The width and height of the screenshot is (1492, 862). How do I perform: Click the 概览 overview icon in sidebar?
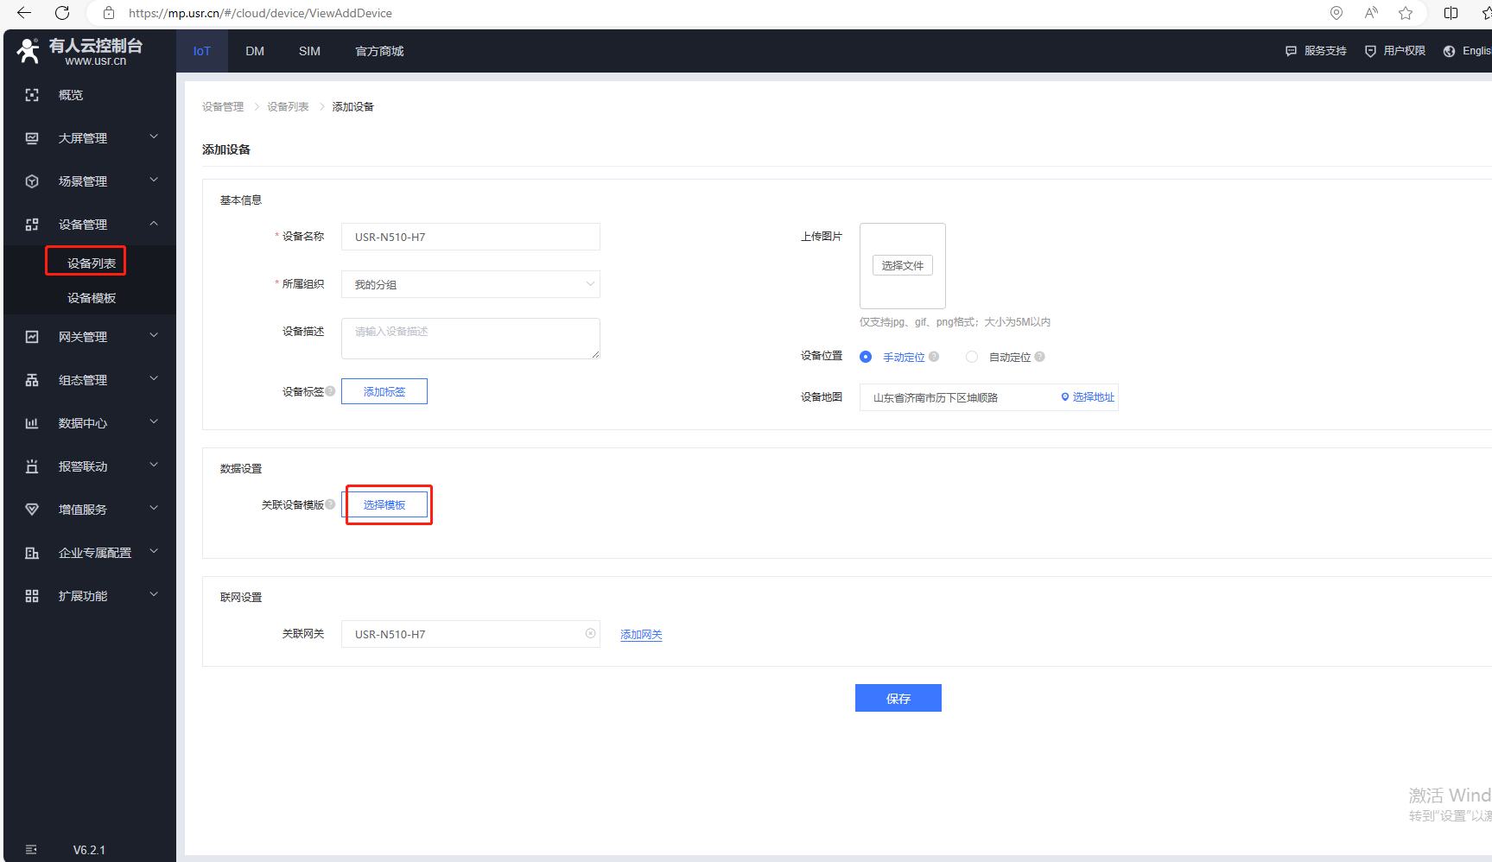pos(32,95)
